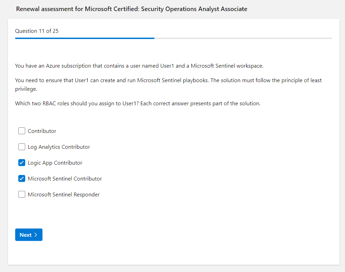Click the sentence mentioning User1 and Sentinel workspace

click(x=139, y=66)
